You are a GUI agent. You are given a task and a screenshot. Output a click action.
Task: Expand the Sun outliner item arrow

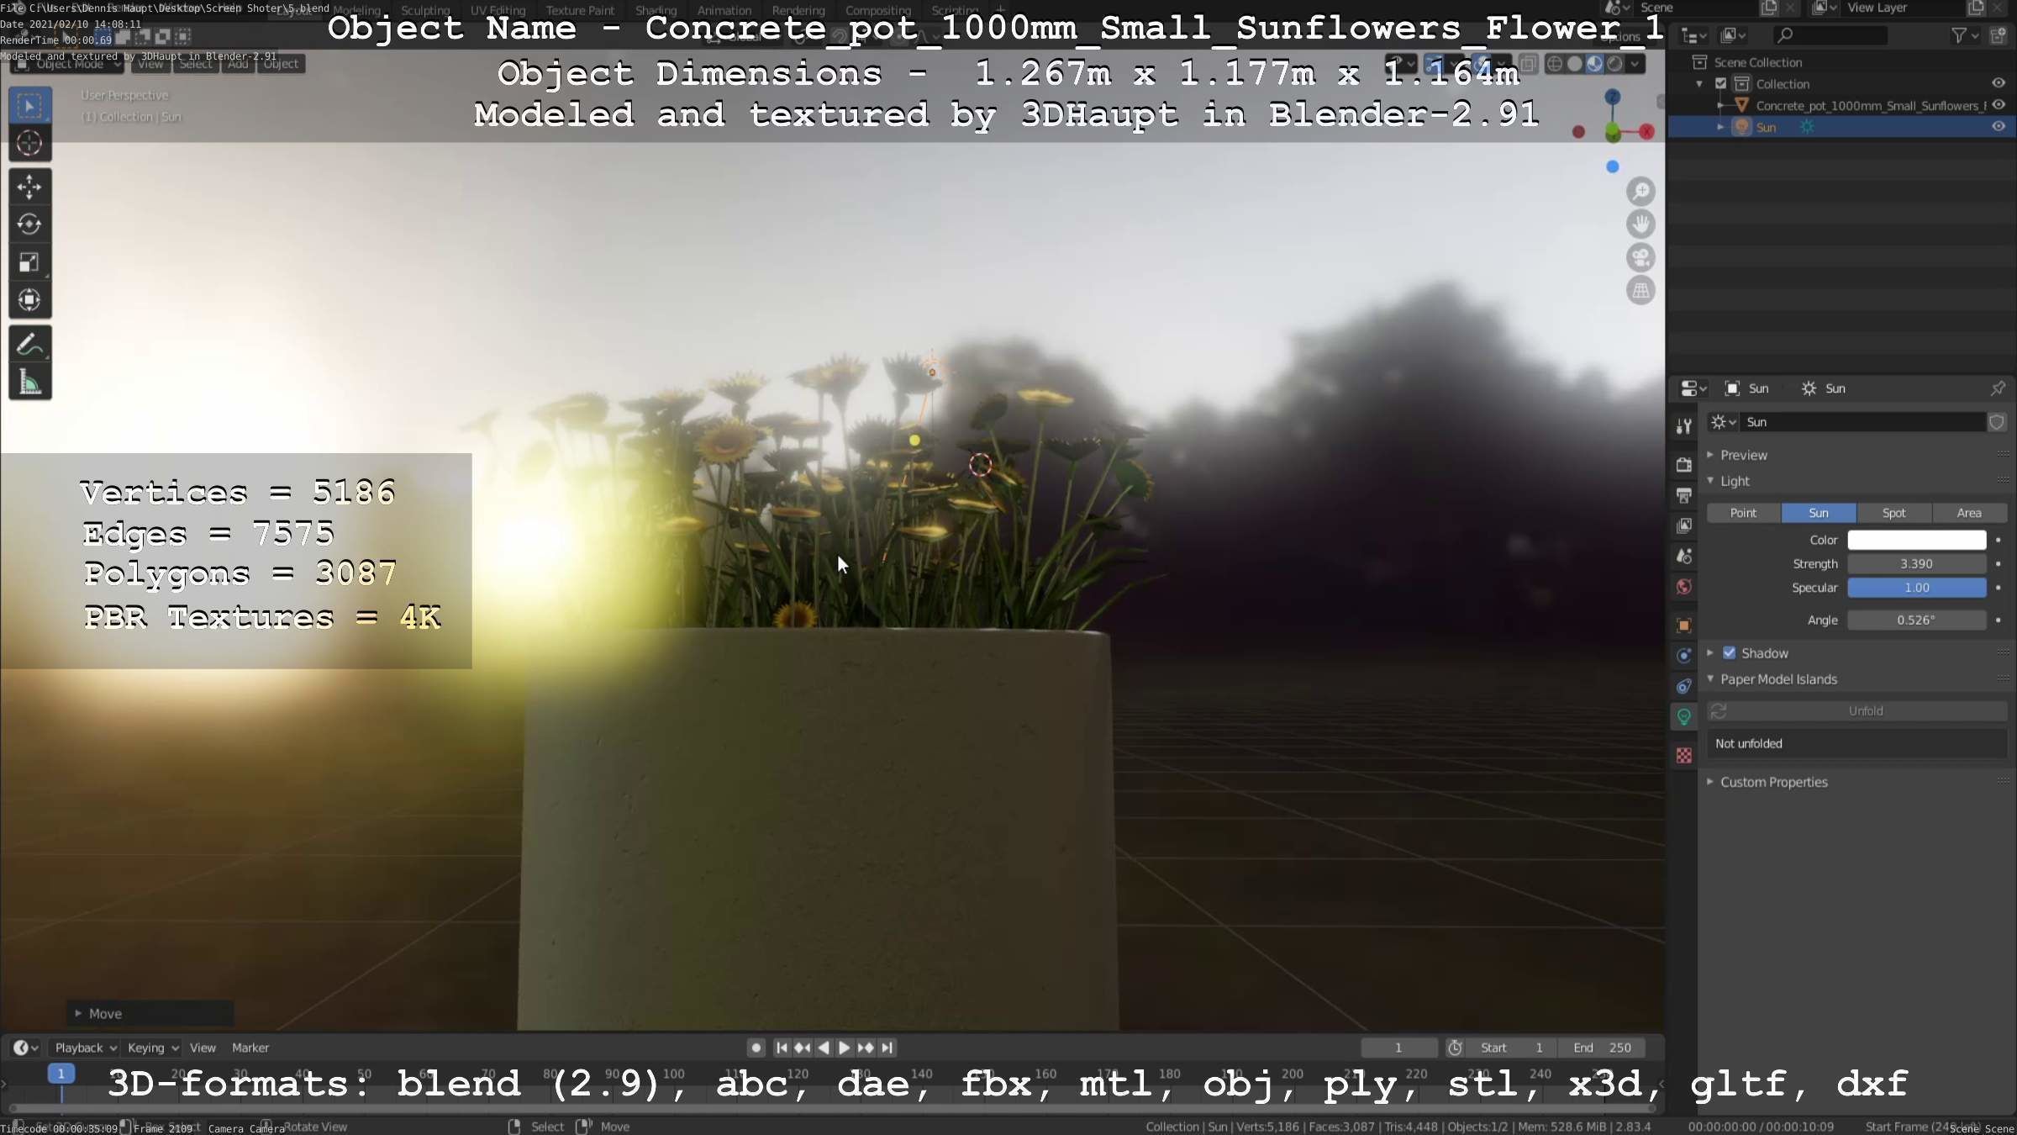tap(1720, 127)
